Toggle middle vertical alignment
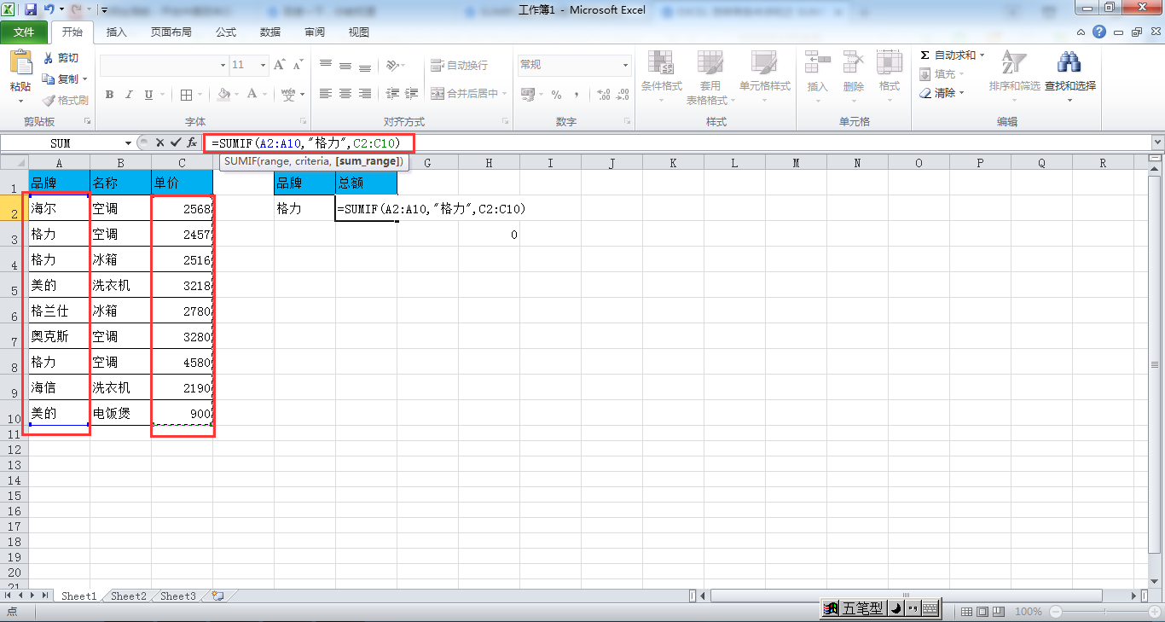Screen dimensions: 1165x622 click(x=345, y=65)
